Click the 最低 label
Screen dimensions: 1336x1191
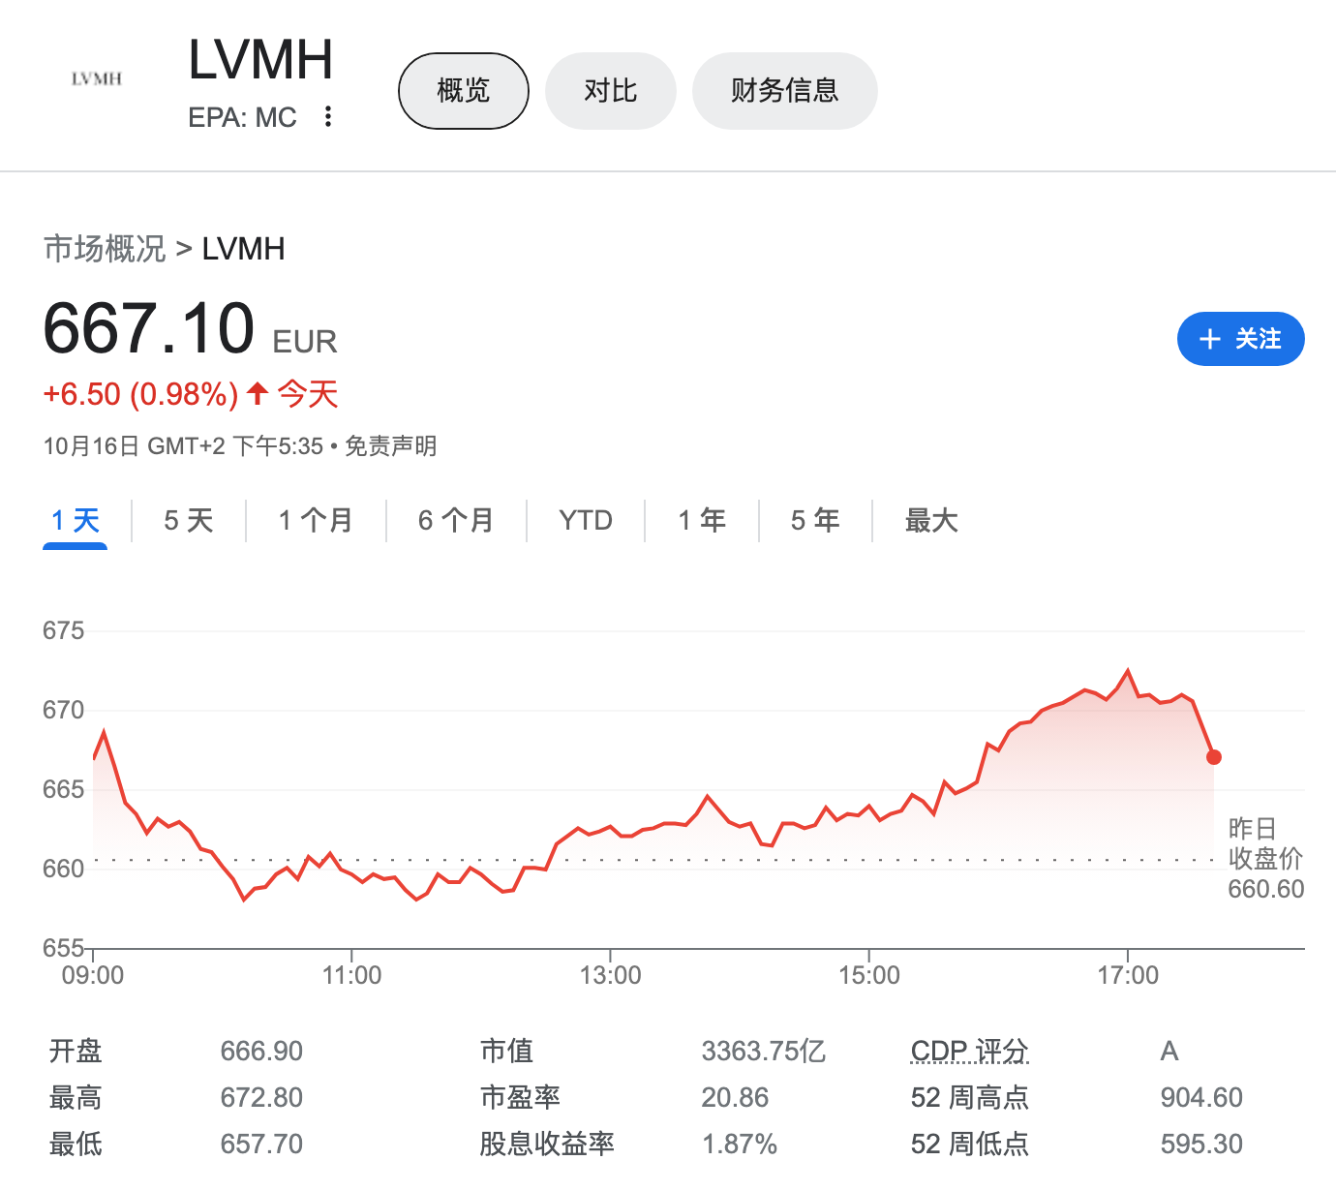76,1144
